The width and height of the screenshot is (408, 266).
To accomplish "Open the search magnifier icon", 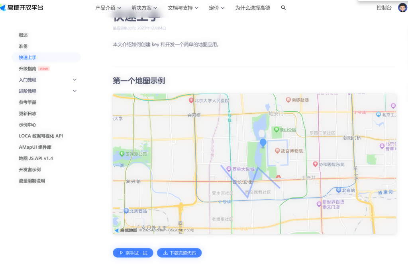I will [283, 8].
